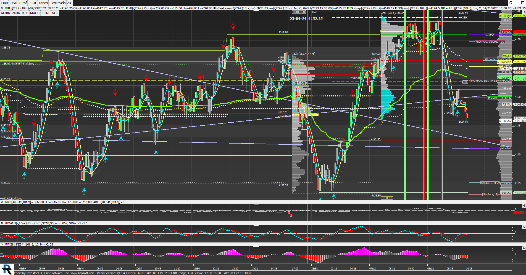Click the PrevHI green legend square
Screen dimensions: 526x275
click(442, 8)
